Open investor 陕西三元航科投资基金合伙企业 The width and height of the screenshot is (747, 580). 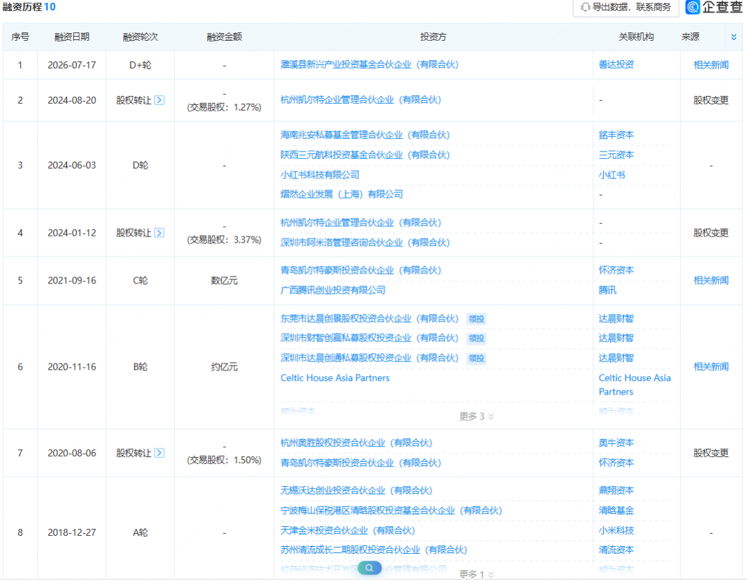pyautogui.click(x=365, y=155)
